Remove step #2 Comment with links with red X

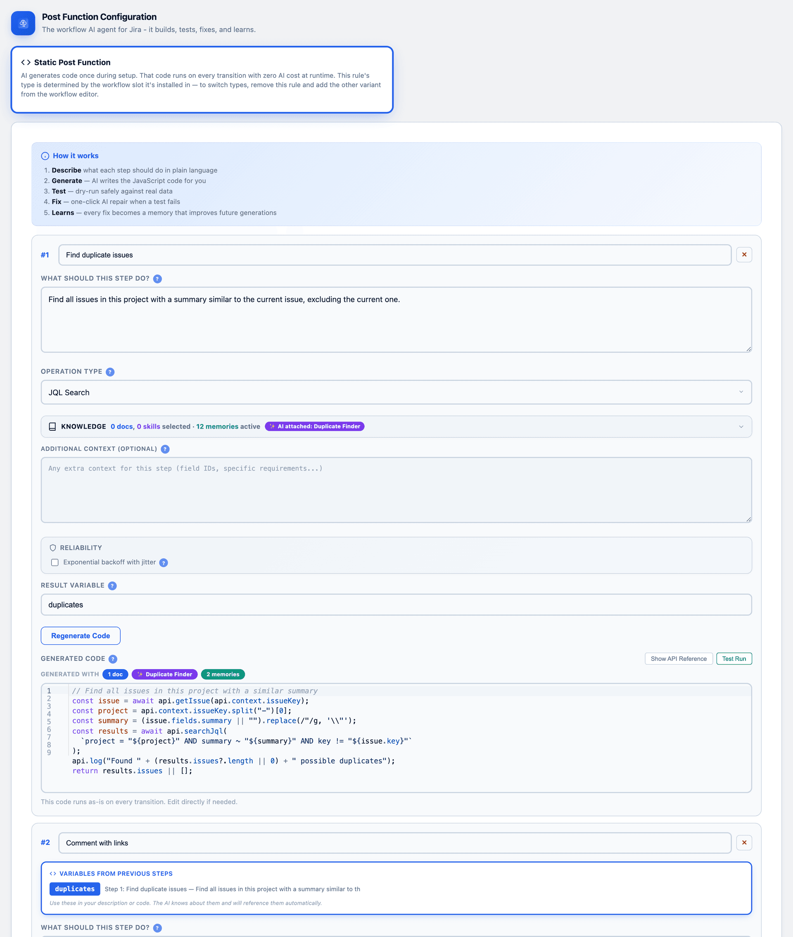coord(744,842)
